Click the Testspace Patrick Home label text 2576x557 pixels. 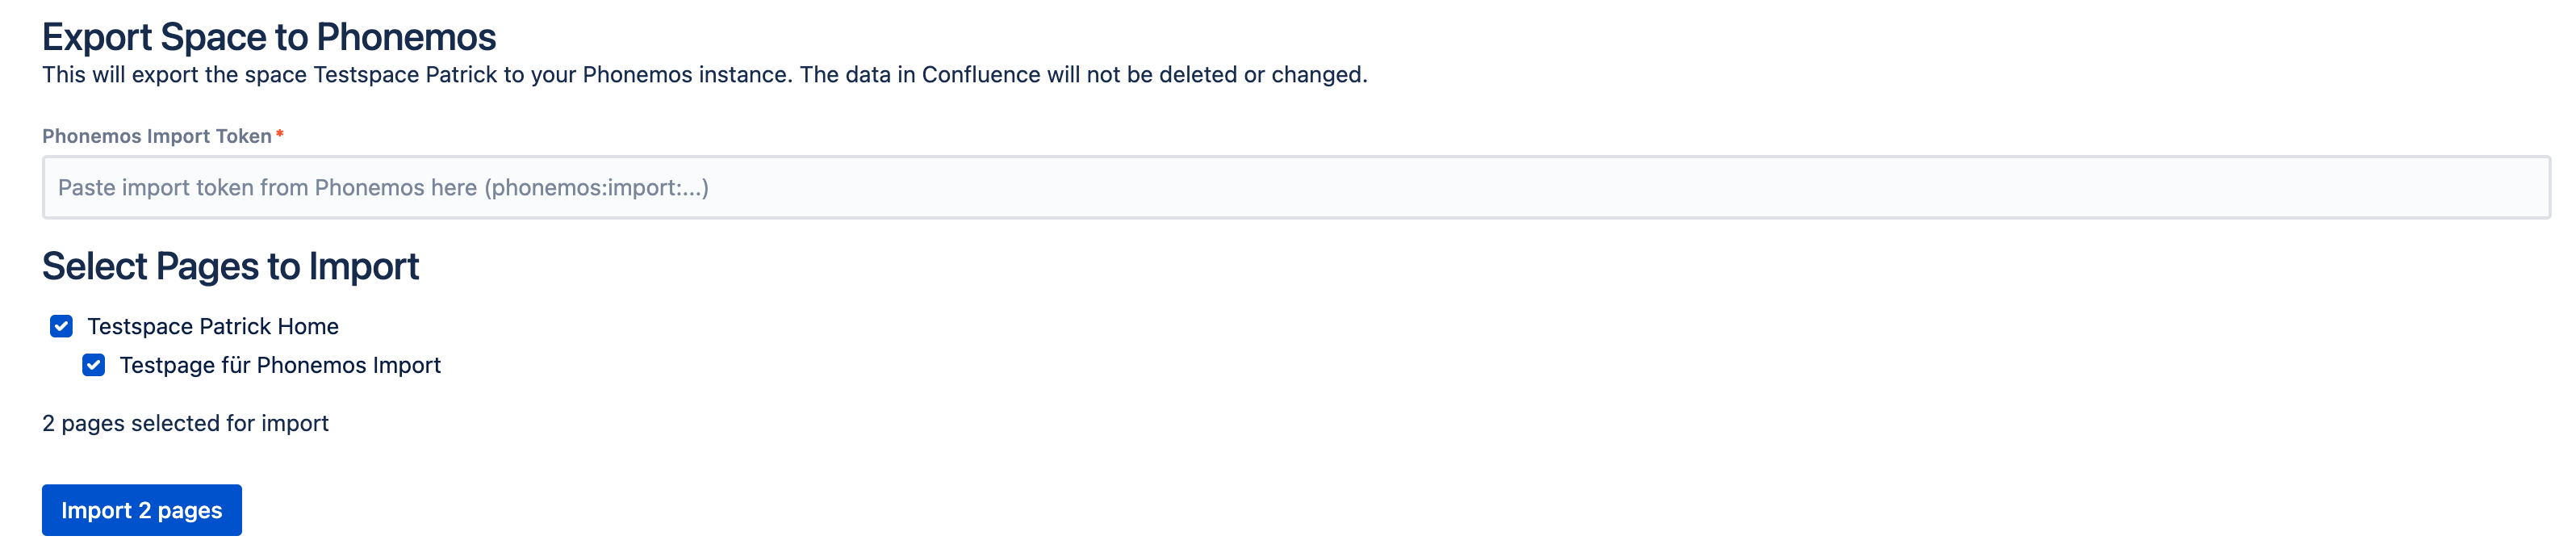[212, 326]
